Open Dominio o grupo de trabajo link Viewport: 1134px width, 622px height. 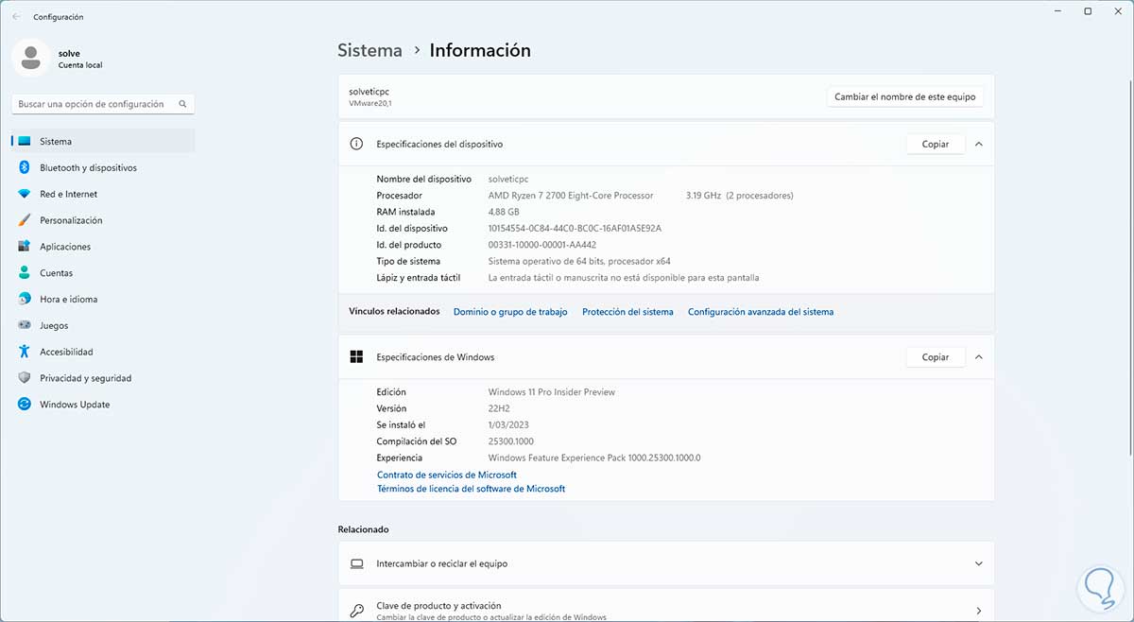[x=510, y=312]
